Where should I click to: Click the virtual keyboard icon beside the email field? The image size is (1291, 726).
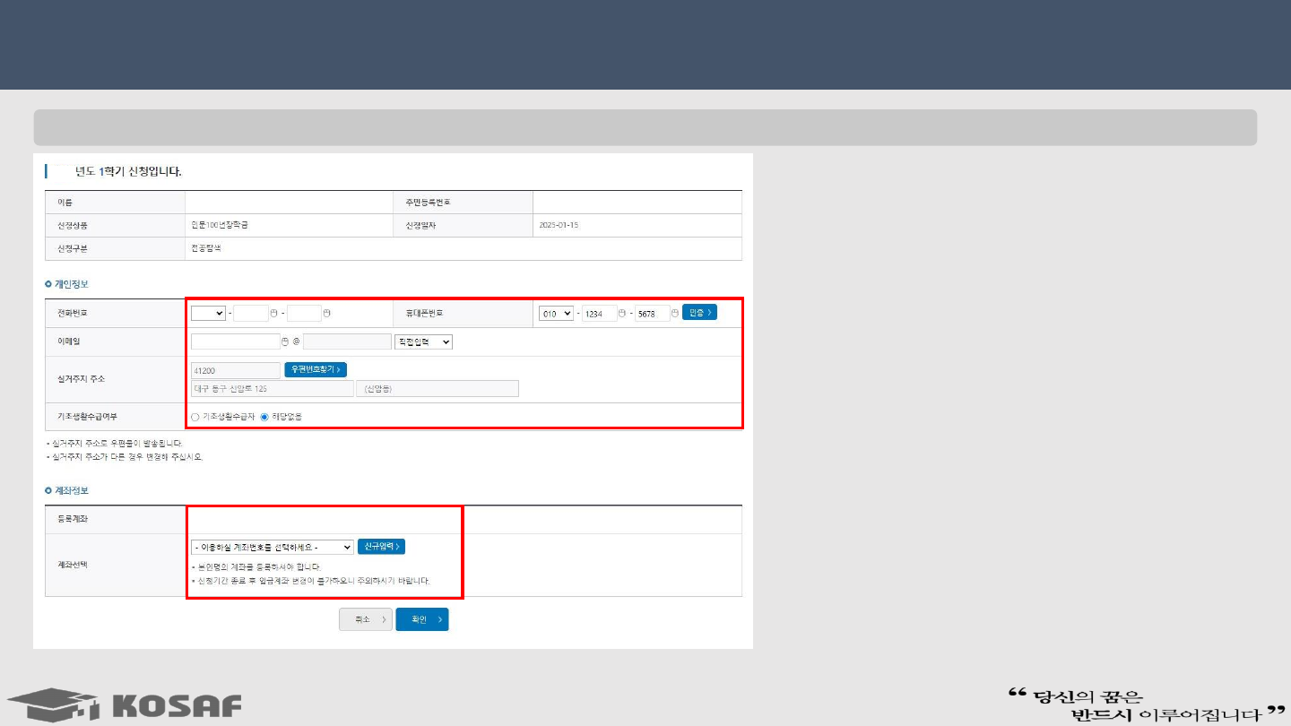[285, 341]
